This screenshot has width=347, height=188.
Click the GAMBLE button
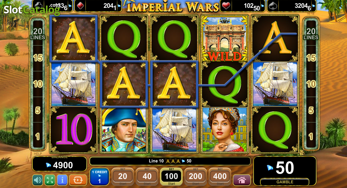coord(285,182)
